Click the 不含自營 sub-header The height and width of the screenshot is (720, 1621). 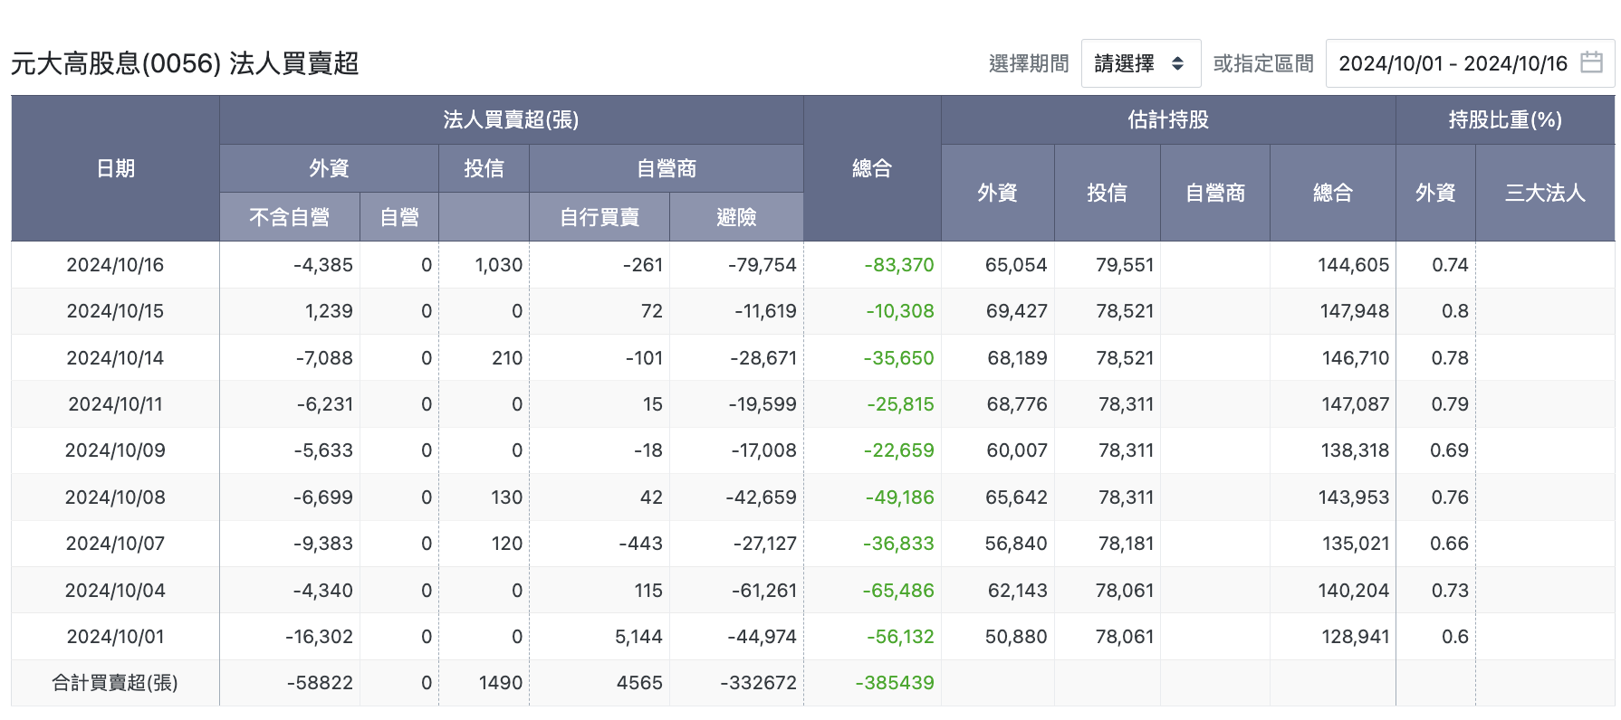coord(290,217)
